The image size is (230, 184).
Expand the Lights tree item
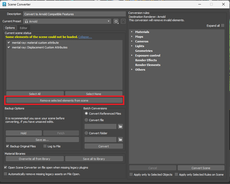tap(132, 46)
